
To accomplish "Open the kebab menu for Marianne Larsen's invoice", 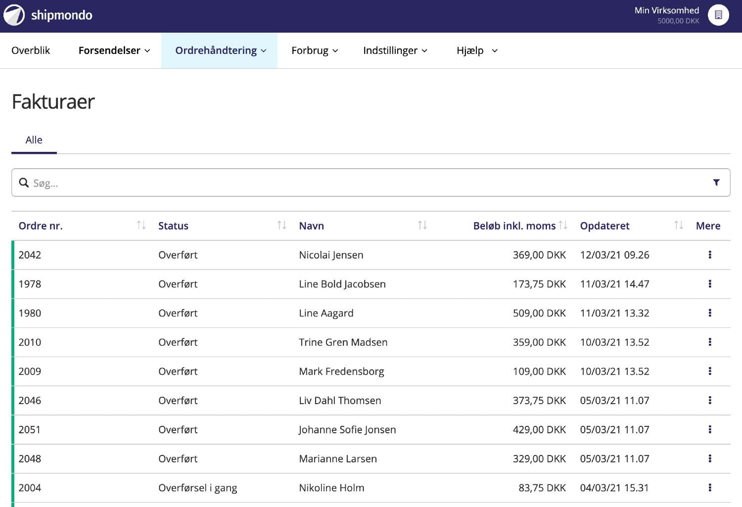I will pyautogui.click(x=709, y=459).
